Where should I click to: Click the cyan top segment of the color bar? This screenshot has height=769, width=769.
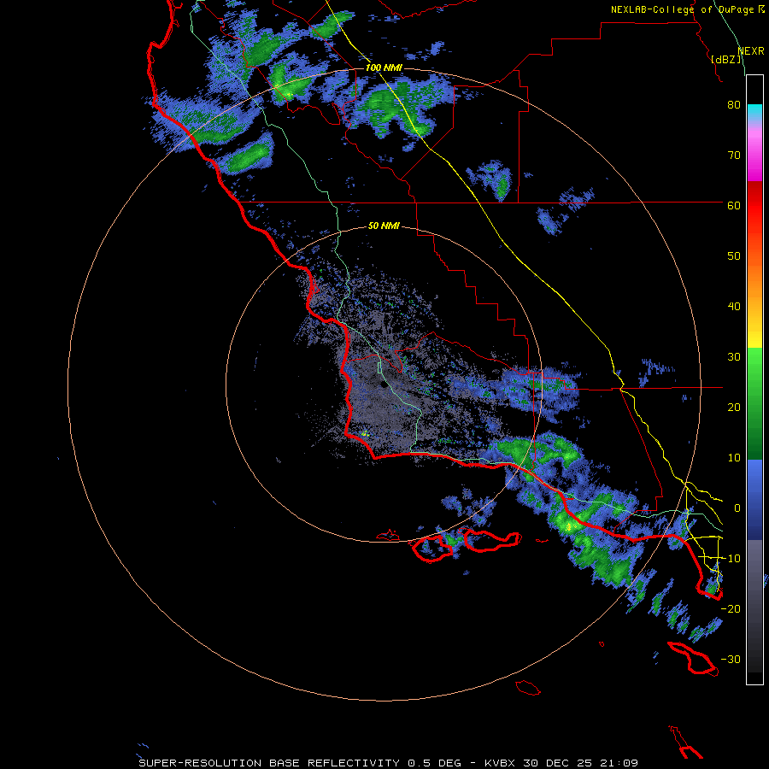pyautogui.click(x=754, y=112)
